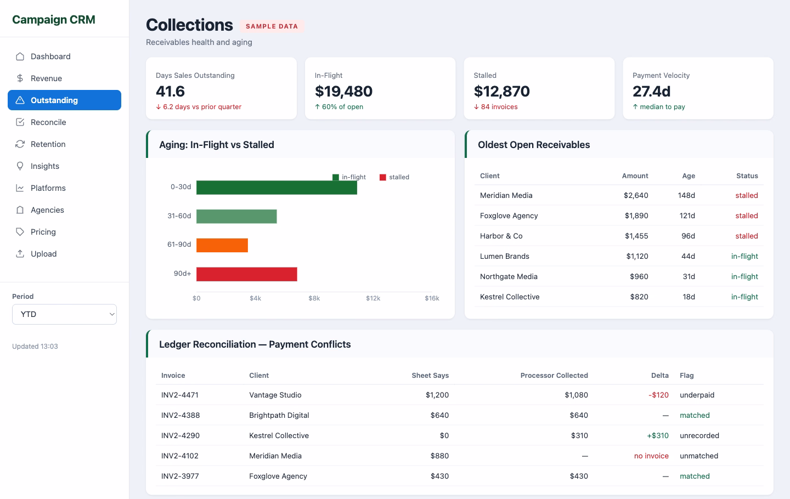Open the Reconcile page

click(x=64, y=122)
